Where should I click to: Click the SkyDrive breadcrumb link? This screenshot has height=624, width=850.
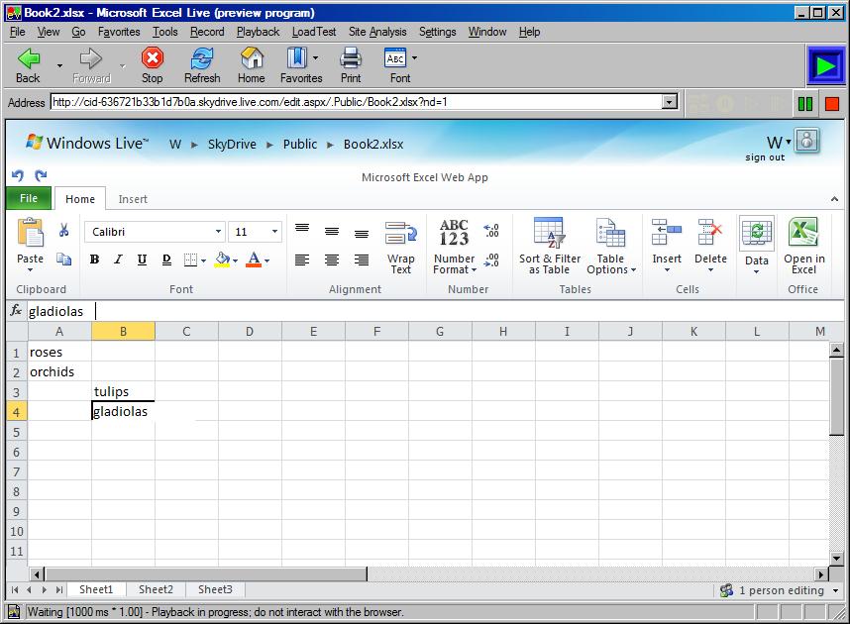click(232, 144)
